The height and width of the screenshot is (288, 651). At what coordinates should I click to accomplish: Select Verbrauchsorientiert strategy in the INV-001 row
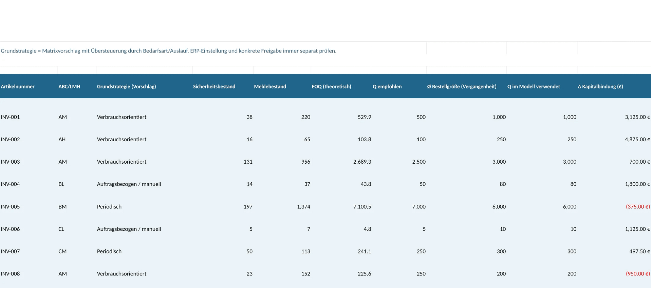pyautogui.click(x=122, y=117)
